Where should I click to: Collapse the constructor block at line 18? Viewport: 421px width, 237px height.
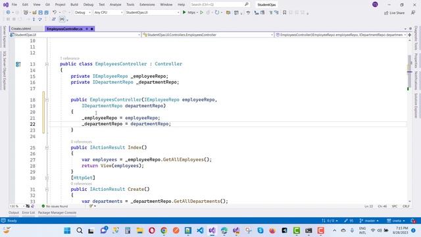click(x=47, y=99)
